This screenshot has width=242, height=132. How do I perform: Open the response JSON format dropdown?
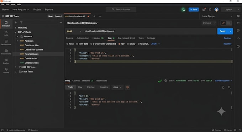[x=117, y=88]
